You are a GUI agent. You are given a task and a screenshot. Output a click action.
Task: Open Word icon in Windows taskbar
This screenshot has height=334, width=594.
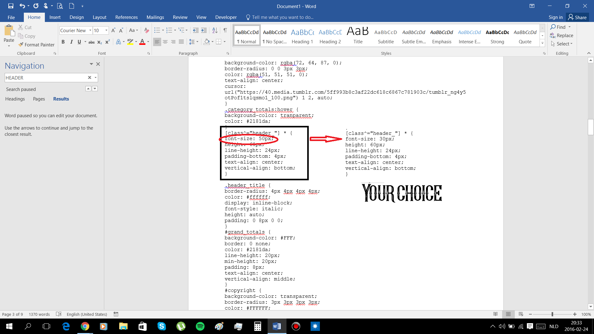[x=277, y=326]
